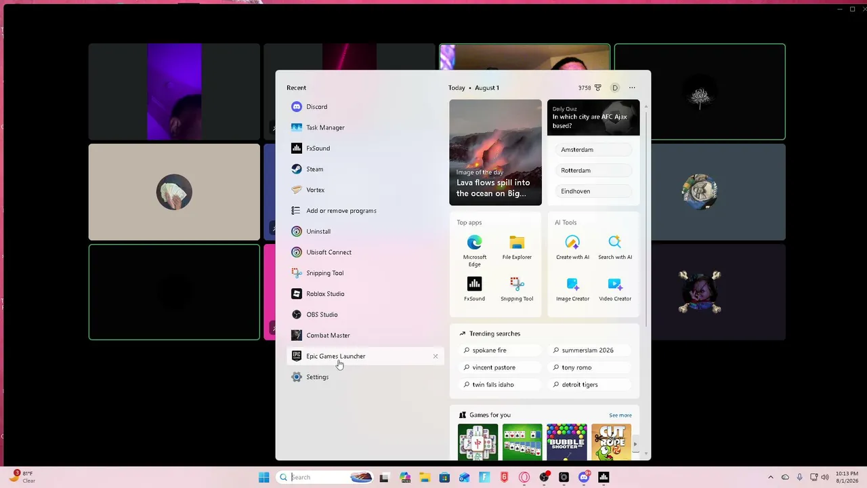Launch Fortnite from the taskbar
Viewport: 867px width, 488px height.
(x=484, y=477)
